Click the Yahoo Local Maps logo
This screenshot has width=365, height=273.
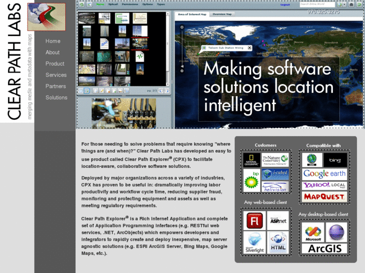tap(324, 185)
